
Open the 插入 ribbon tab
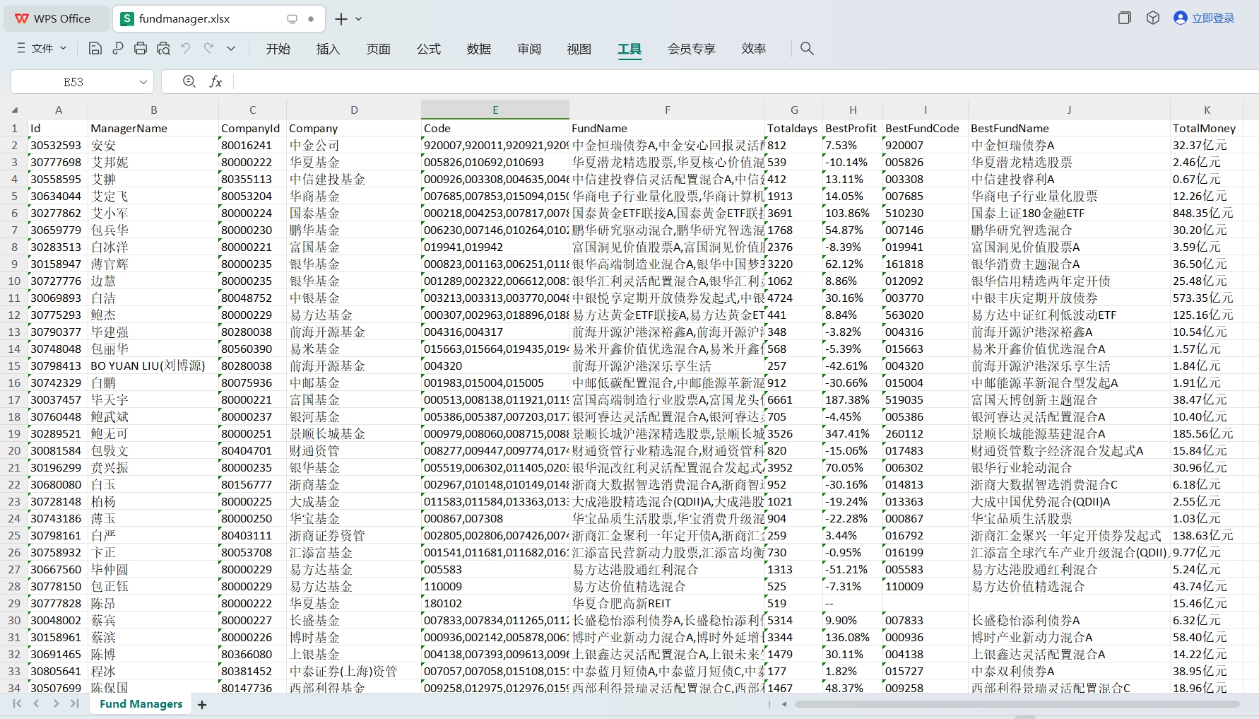(328, 49)
